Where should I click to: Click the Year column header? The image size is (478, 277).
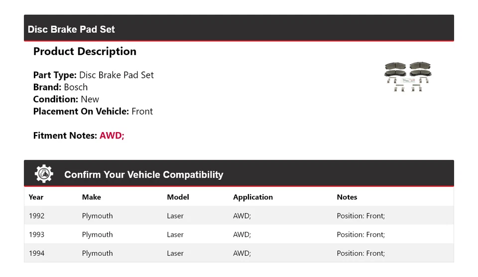(36, 197)
